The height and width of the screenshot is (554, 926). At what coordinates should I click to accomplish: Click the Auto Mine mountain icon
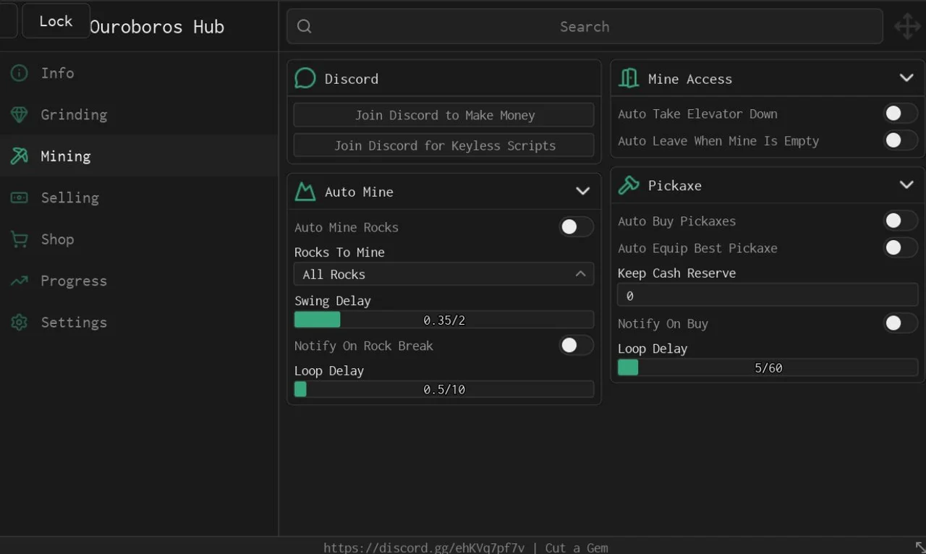[305, 192]
